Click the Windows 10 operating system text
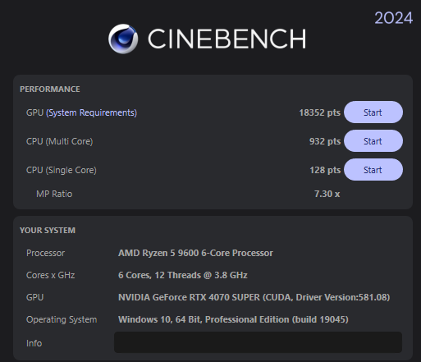The height and width of the screenshot is (362, 421). tap(233, 319)
